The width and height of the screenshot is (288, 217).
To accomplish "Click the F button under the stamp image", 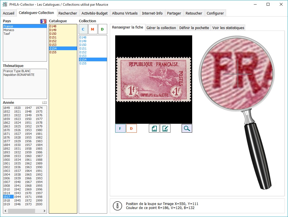I will [120, 128].
